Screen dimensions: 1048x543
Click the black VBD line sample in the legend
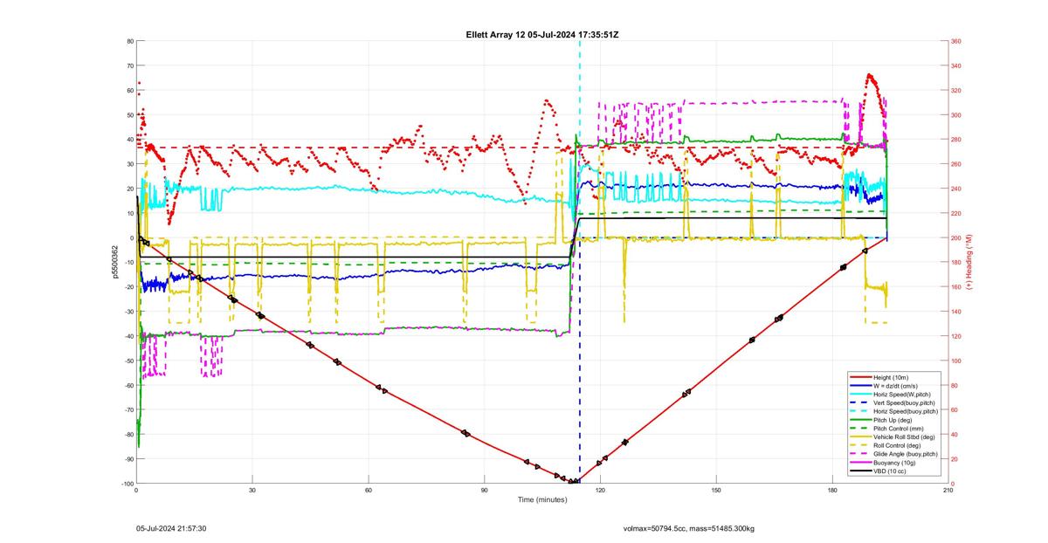pyautogui.click(x=860, y=471)
